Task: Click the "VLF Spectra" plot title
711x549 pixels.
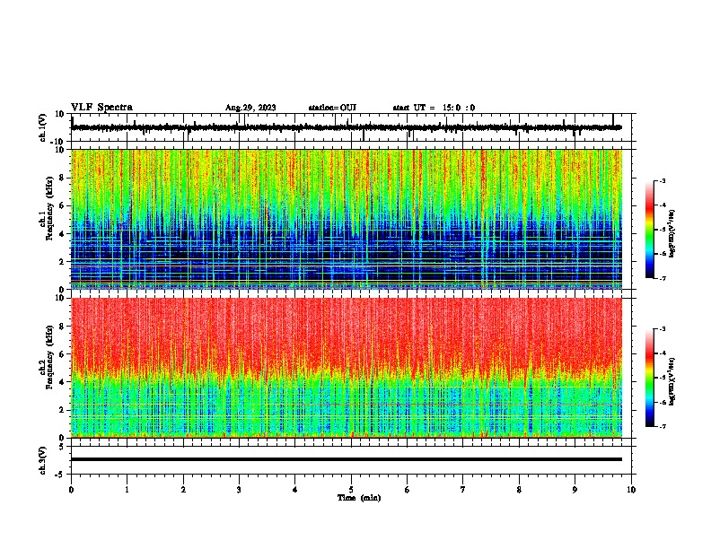Action: (101, 108)
